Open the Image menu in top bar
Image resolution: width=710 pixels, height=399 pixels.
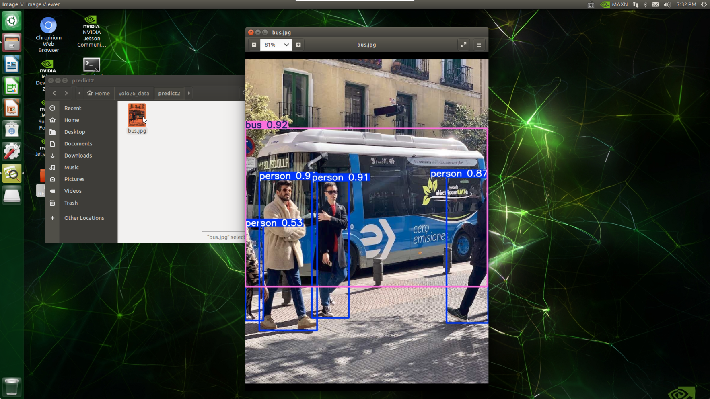click(10, 4)
